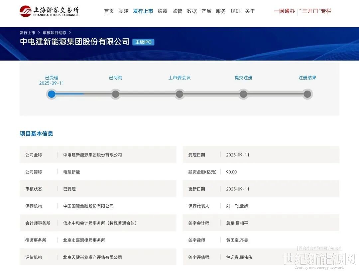Click the 审核项目动态 breadcrumb link
359x271 pixels.
(55, 33)
